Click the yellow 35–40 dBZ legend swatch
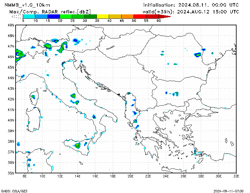Viewport: 250px width, 193px height. point(103,16)
